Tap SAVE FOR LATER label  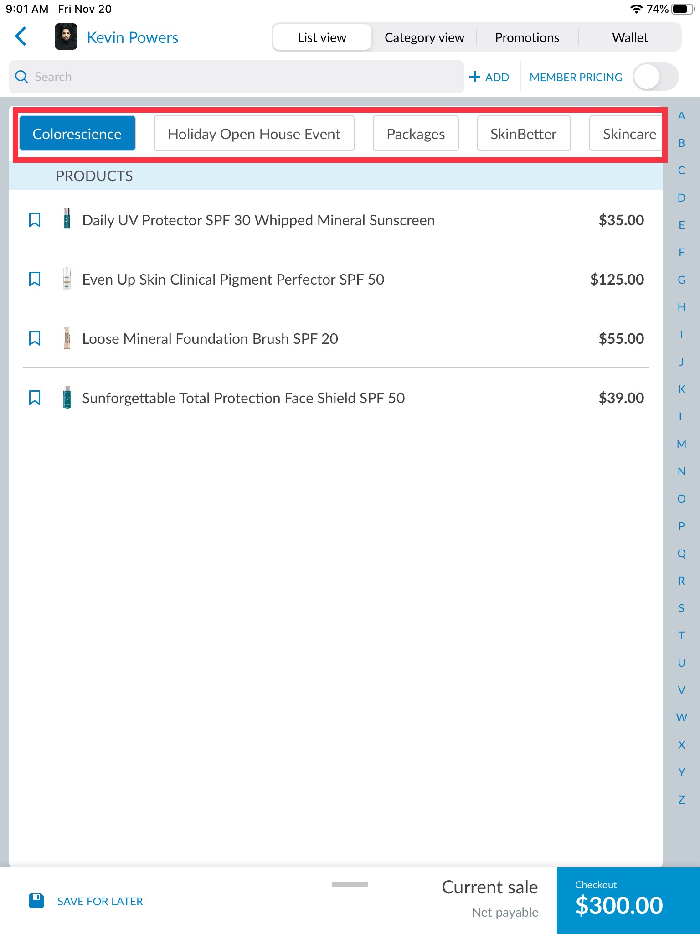coord(100,902)
